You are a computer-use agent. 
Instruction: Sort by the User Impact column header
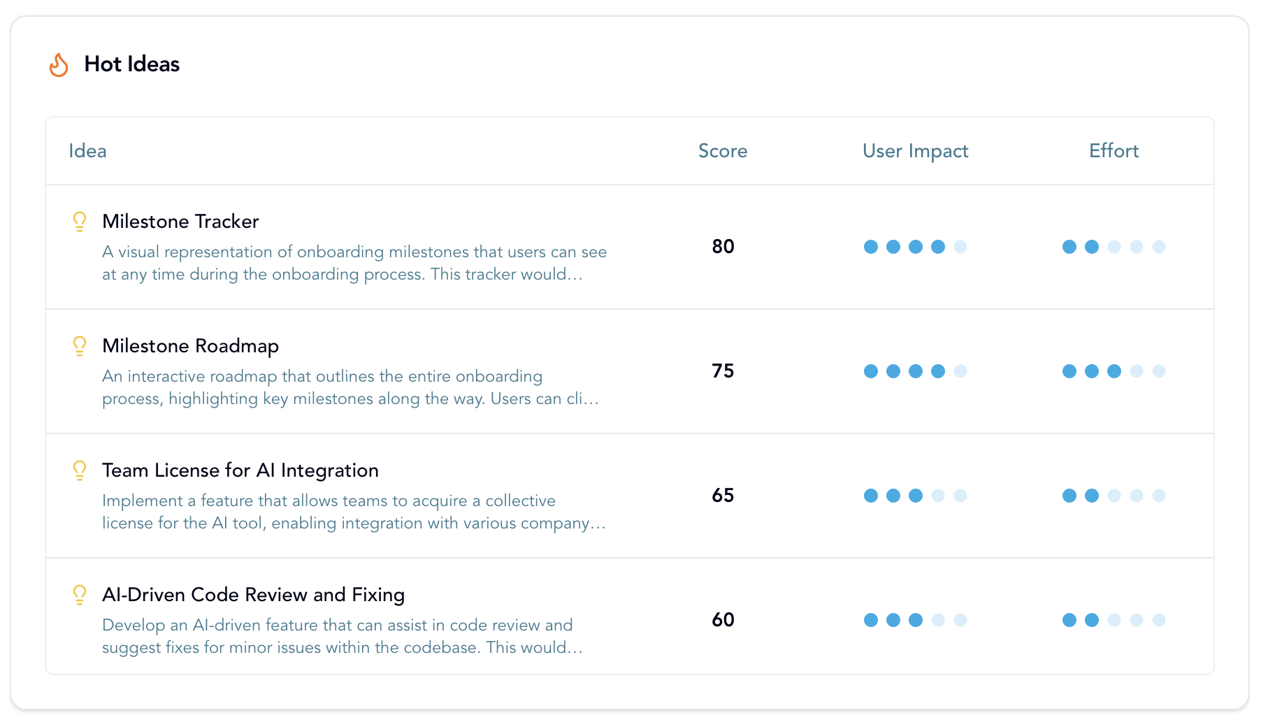coord(914,151)
